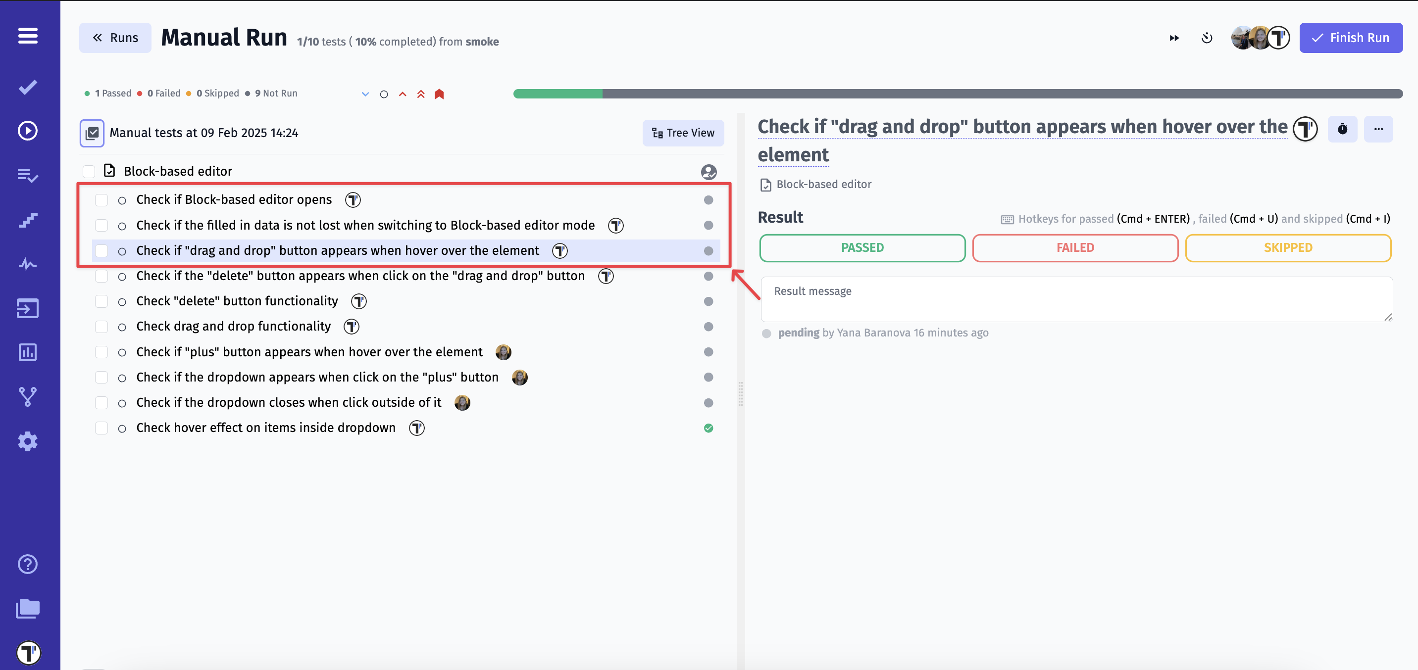Click the timer stopwatch icon button
This screenshot has width=1418, height=670.
click(x=1342, y=129)
